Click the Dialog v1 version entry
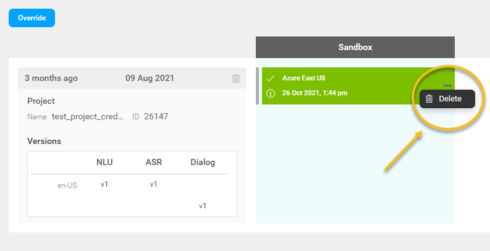The width and height of the screenshot is (490, 251). point(203,206)
